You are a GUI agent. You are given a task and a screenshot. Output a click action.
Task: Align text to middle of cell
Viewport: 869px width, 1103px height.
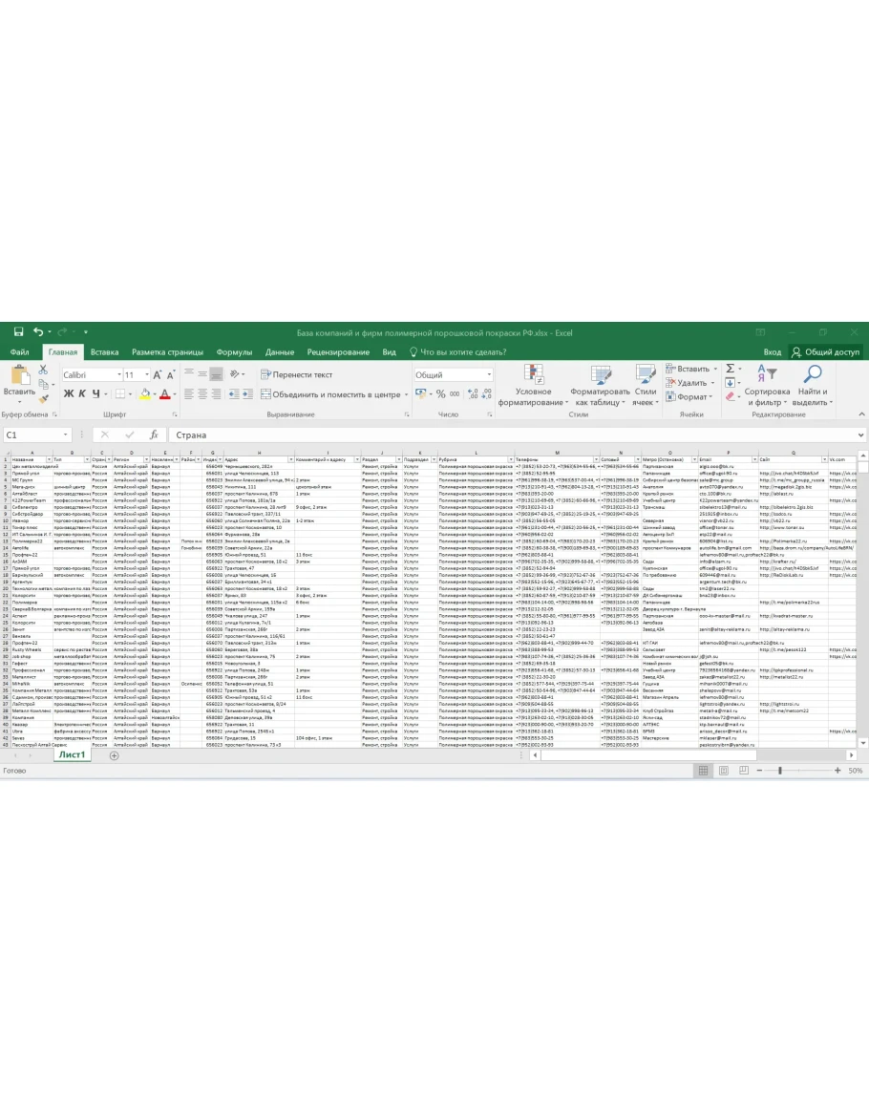coord(202,373)
